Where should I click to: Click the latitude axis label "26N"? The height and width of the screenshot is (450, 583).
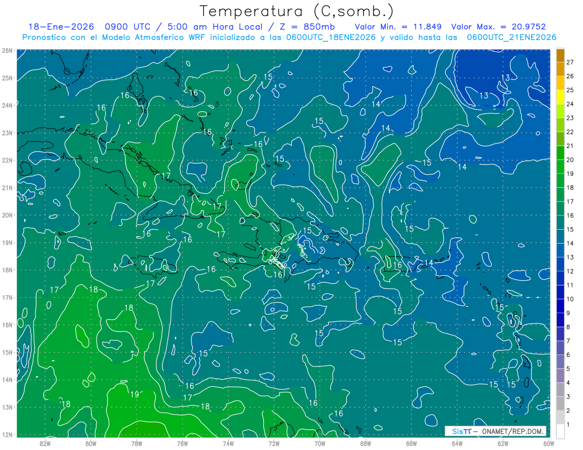point(7,50)
